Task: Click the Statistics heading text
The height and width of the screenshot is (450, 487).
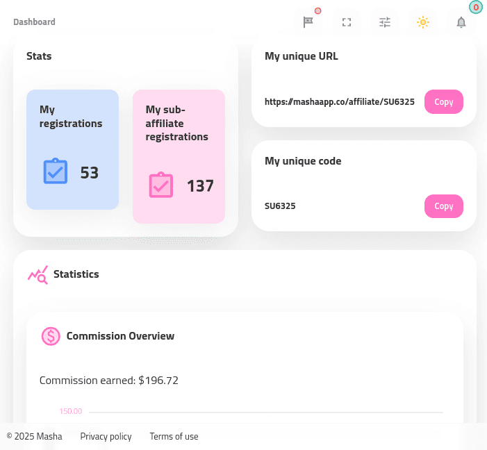Action: point(76,274)
